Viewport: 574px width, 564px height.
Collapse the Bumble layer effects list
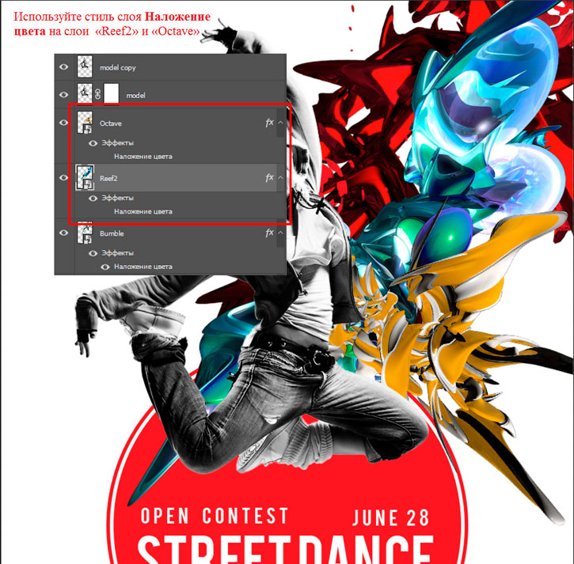click(x=280, y=233)
